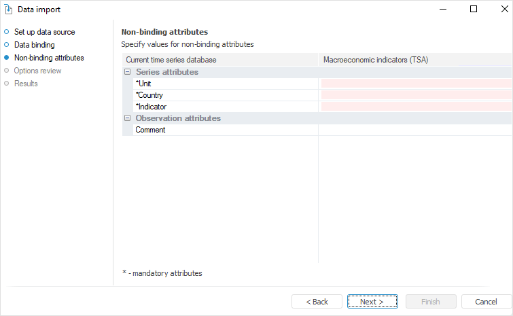Screen dimensions: 513x316
Task: Click the Data import window icon
Action: coord(9,10)
